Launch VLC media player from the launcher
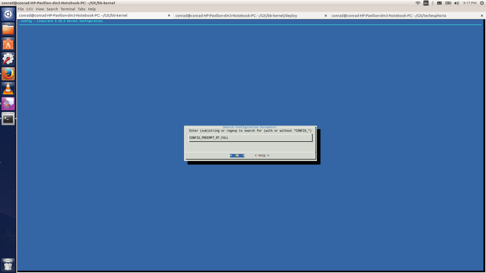Image resolution: width=486 pixels, height=273 pixels. tap(8, 88)
